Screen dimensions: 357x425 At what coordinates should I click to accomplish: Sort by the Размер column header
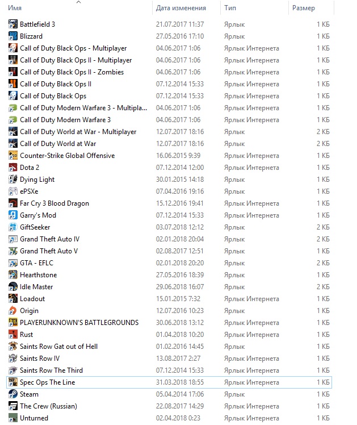pos(304,8)
